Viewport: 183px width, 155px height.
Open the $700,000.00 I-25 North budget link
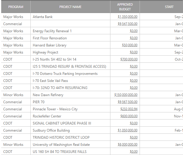[x=129, y=59]
